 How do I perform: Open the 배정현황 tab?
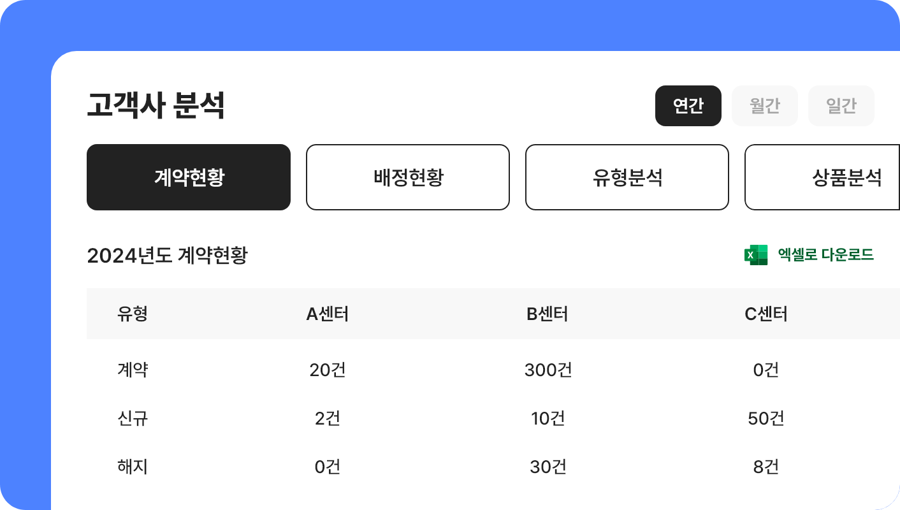408,177
